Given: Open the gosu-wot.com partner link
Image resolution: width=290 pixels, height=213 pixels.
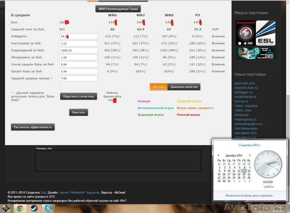Looking at the screenshot, I should (x=245, y=83).
